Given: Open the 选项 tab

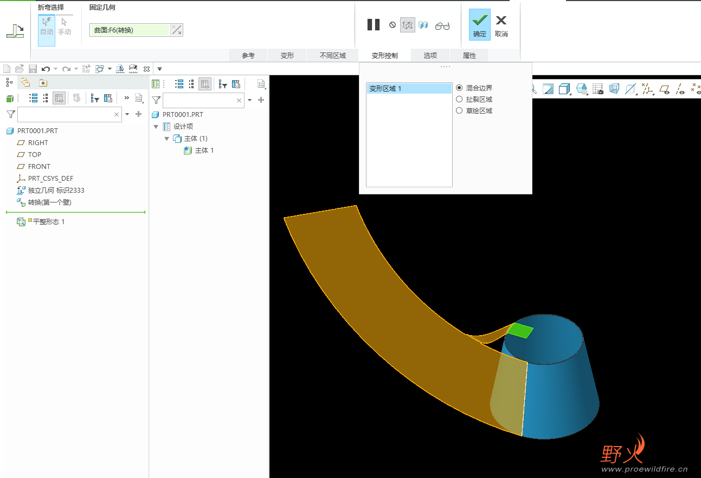Looking at the screenshot, I should click(430, 56).
